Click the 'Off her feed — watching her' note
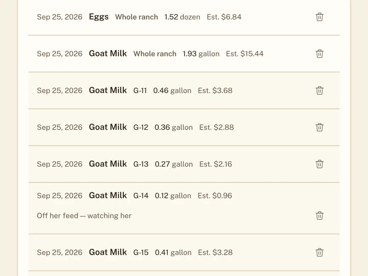368x276 pixels. coord(84,216)
